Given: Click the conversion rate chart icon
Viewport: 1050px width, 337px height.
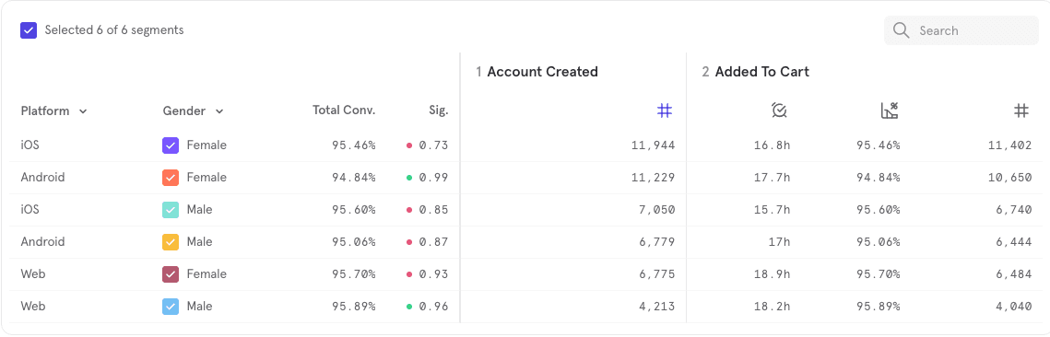Looking at the screenshot, I should [890, 111].
